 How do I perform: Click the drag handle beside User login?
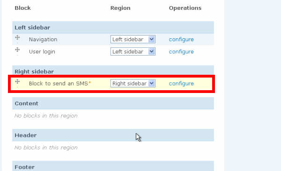pyautogui.click(x=17, y=50)
